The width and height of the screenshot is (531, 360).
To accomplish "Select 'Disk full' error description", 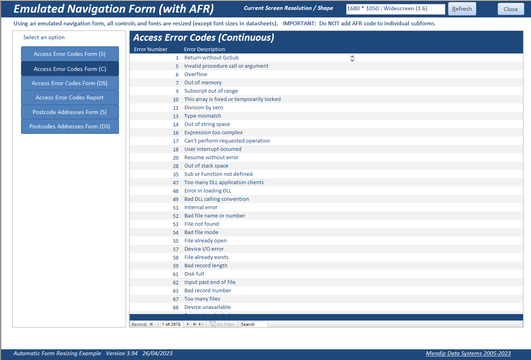I will click(x=194, y=274).
